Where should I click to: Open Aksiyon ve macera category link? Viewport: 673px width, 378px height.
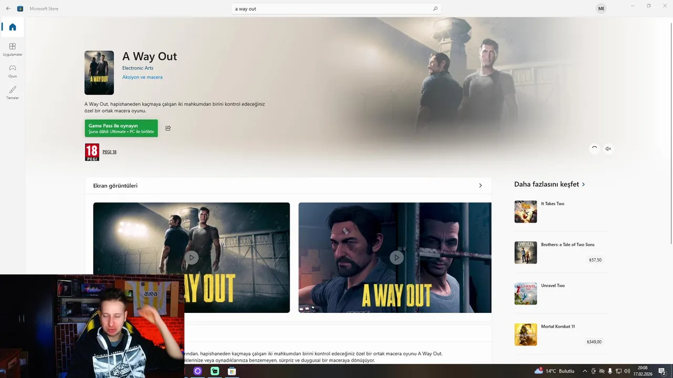coord(142,77)
